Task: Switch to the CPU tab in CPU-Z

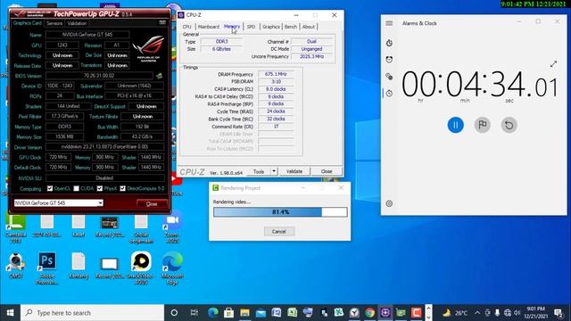Action: [186, 27]
